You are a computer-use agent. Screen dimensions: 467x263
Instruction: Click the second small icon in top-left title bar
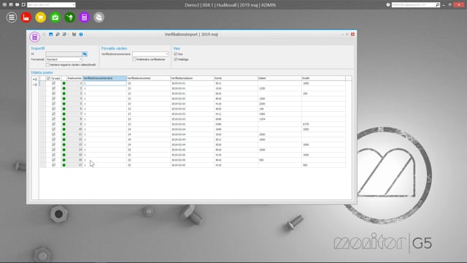tap(11, 5)
